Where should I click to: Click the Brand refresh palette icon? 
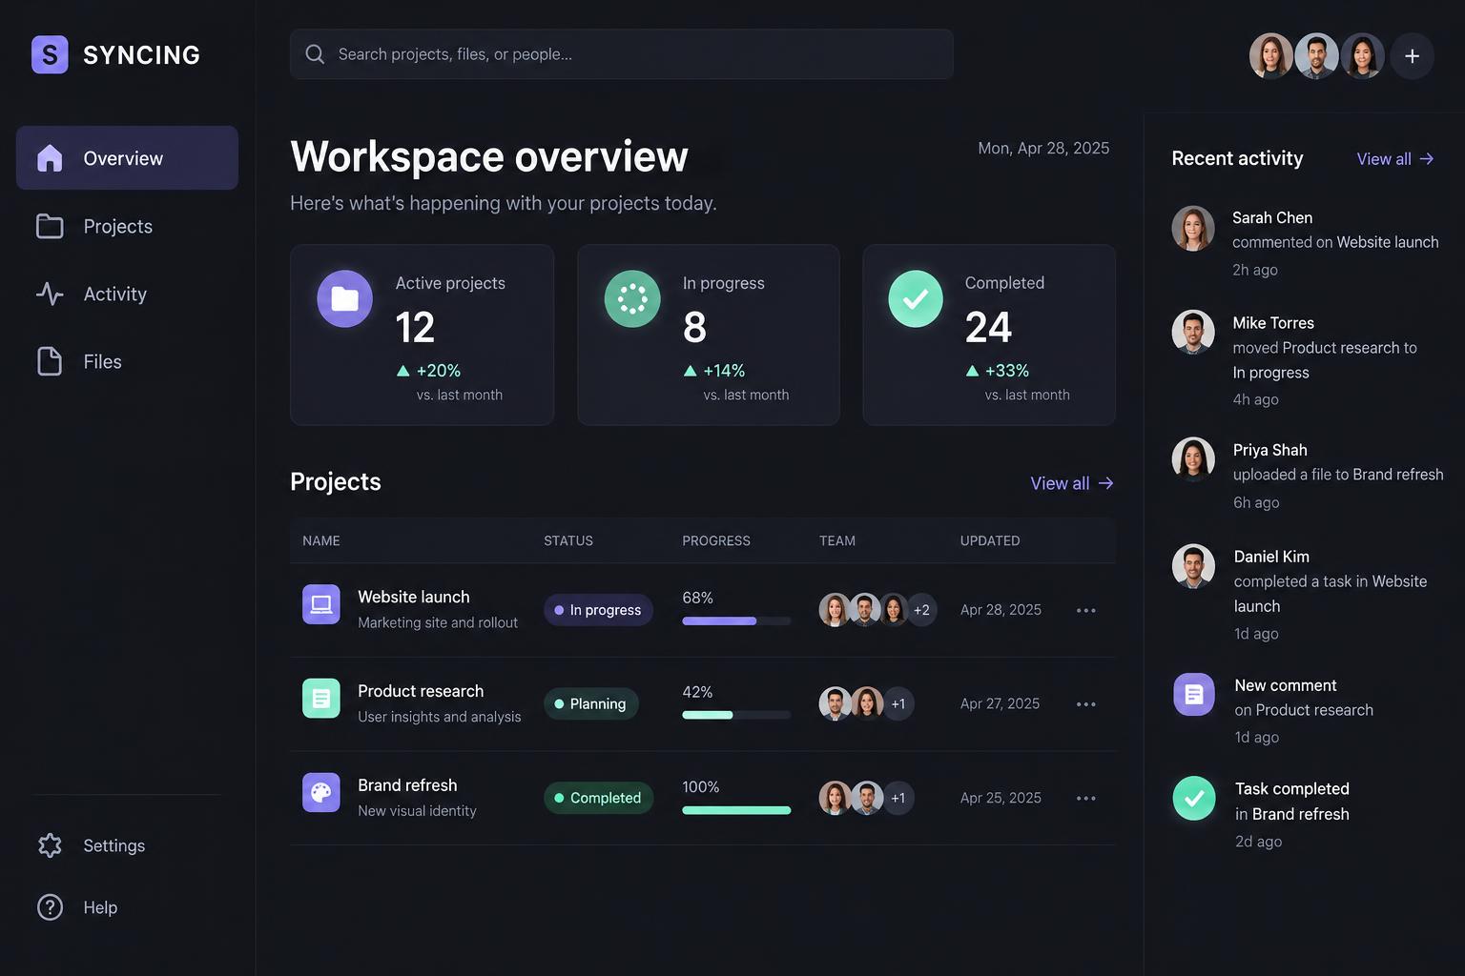[x=321, y=792]
